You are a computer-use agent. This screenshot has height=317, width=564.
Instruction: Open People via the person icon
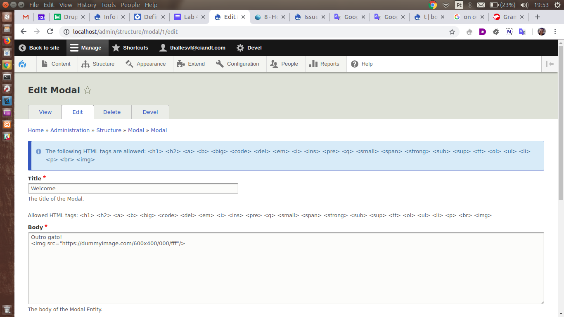tap(273, 64)
